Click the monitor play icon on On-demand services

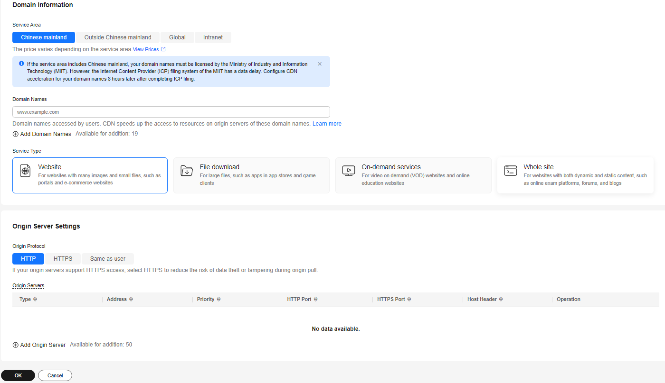click(349, 171)
